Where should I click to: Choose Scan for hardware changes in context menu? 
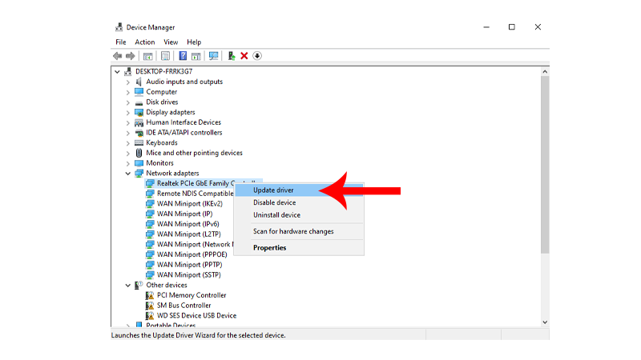[x=299, y=231]
